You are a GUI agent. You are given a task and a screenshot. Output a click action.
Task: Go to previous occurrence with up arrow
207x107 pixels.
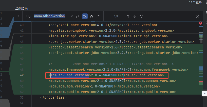tap(128, 16)
